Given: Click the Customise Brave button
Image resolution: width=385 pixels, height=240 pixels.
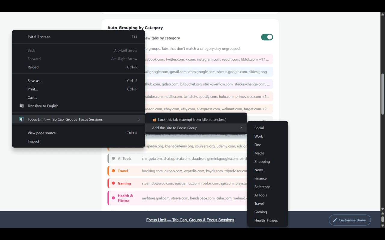Looking at the screenshot, I should (x=350, y=220).
